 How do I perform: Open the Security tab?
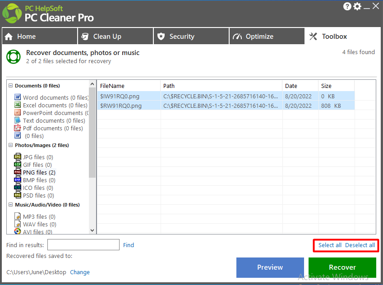(191, 36)
